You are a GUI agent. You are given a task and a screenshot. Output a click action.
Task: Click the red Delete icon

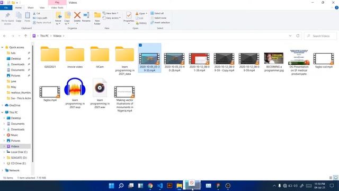pos(77,15)
